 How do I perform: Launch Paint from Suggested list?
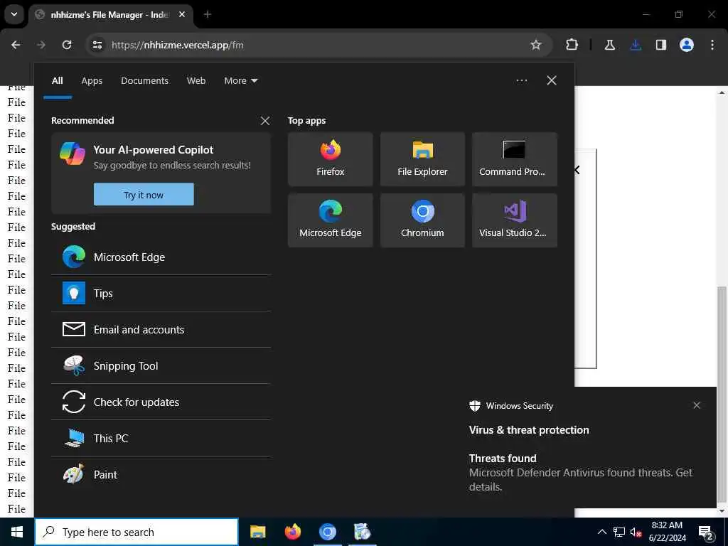point(161,474)
